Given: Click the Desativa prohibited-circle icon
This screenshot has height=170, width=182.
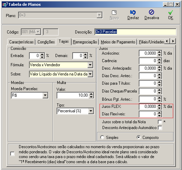Looking at the screenshot, I should [151, 12].
